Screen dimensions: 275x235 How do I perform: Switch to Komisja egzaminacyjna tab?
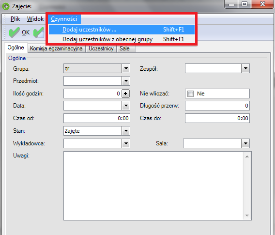(x=56, y=48)
